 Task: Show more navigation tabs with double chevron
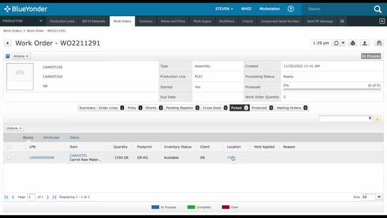tap(342, 21)
